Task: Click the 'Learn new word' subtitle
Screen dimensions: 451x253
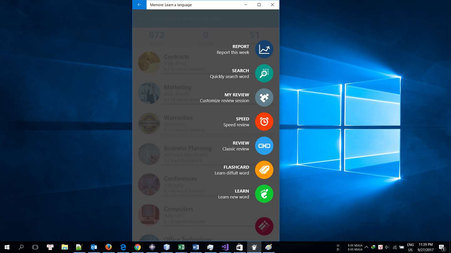Action: pos(234,197)
